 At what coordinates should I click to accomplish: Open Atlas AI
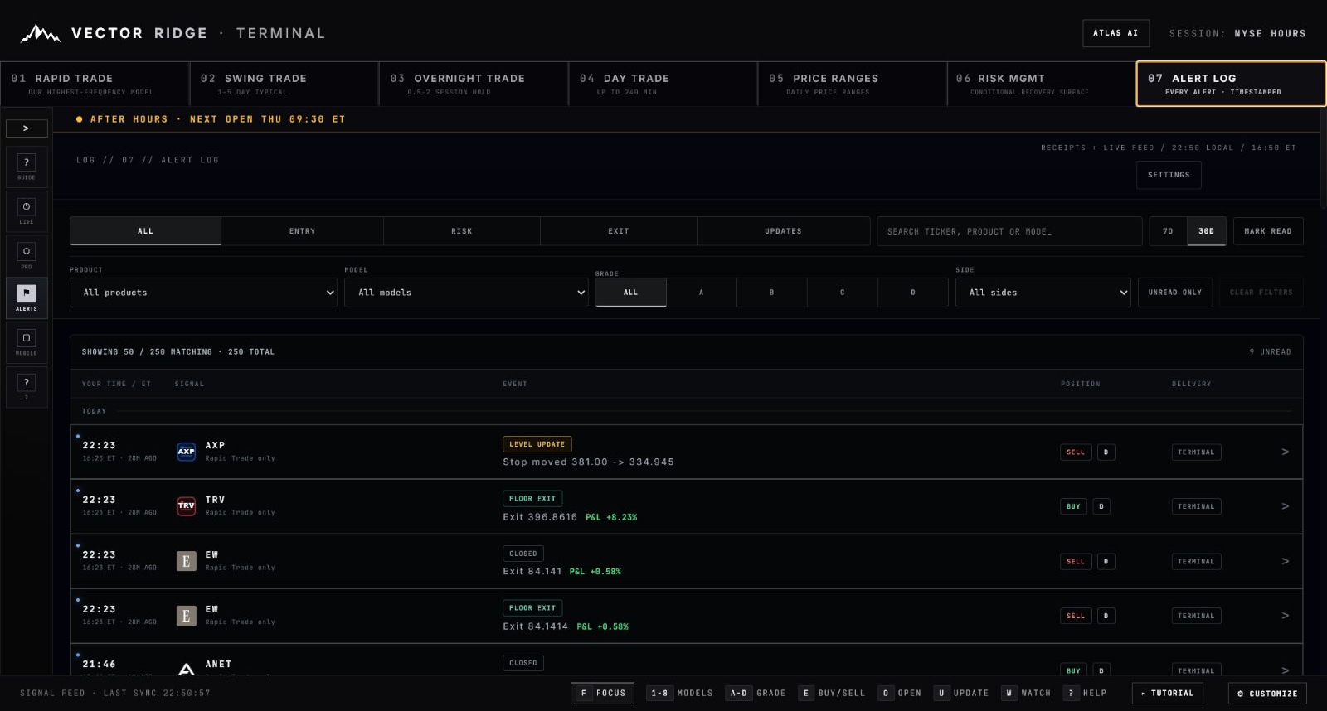click(1116, 33)
